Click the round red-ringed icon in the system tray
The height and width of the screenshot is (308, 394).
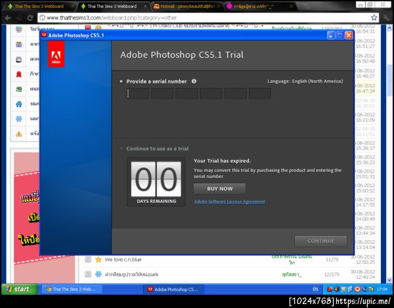(357, 289)
